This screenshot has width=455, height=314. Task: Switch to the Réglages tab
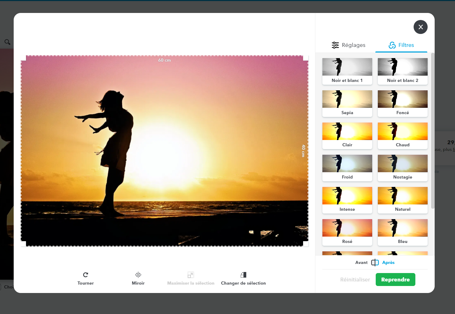[x=348, y=45]
